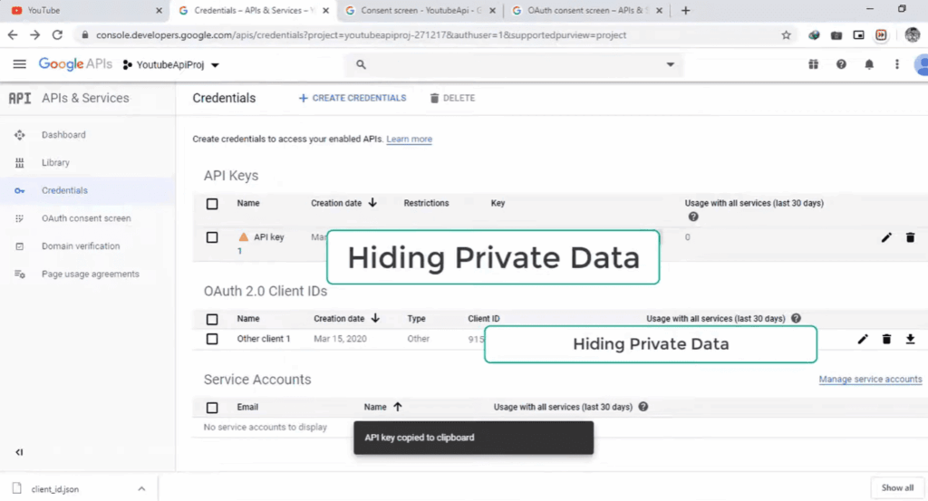Click the search magnifier icon
Image resolution: width=928 pixels, height=501 pixels.
[361, 64]
